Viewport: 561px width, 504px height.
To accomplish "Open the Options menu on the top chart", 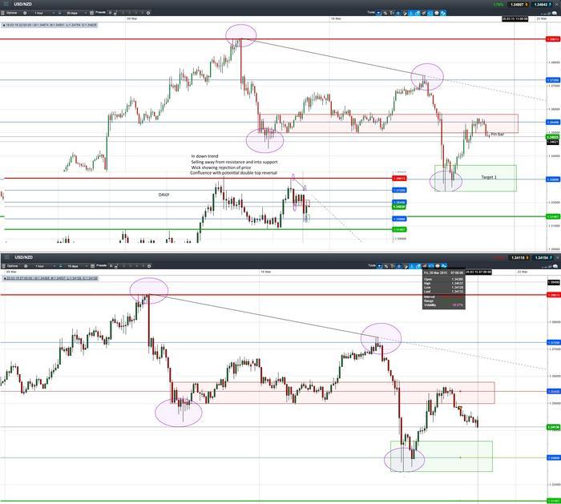I will pos(10,13).
